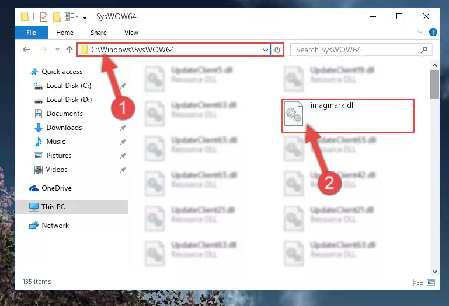Open the Share ribbon tab
The height and width of the screenshot is (306, 449).
[x=99, y=33]
